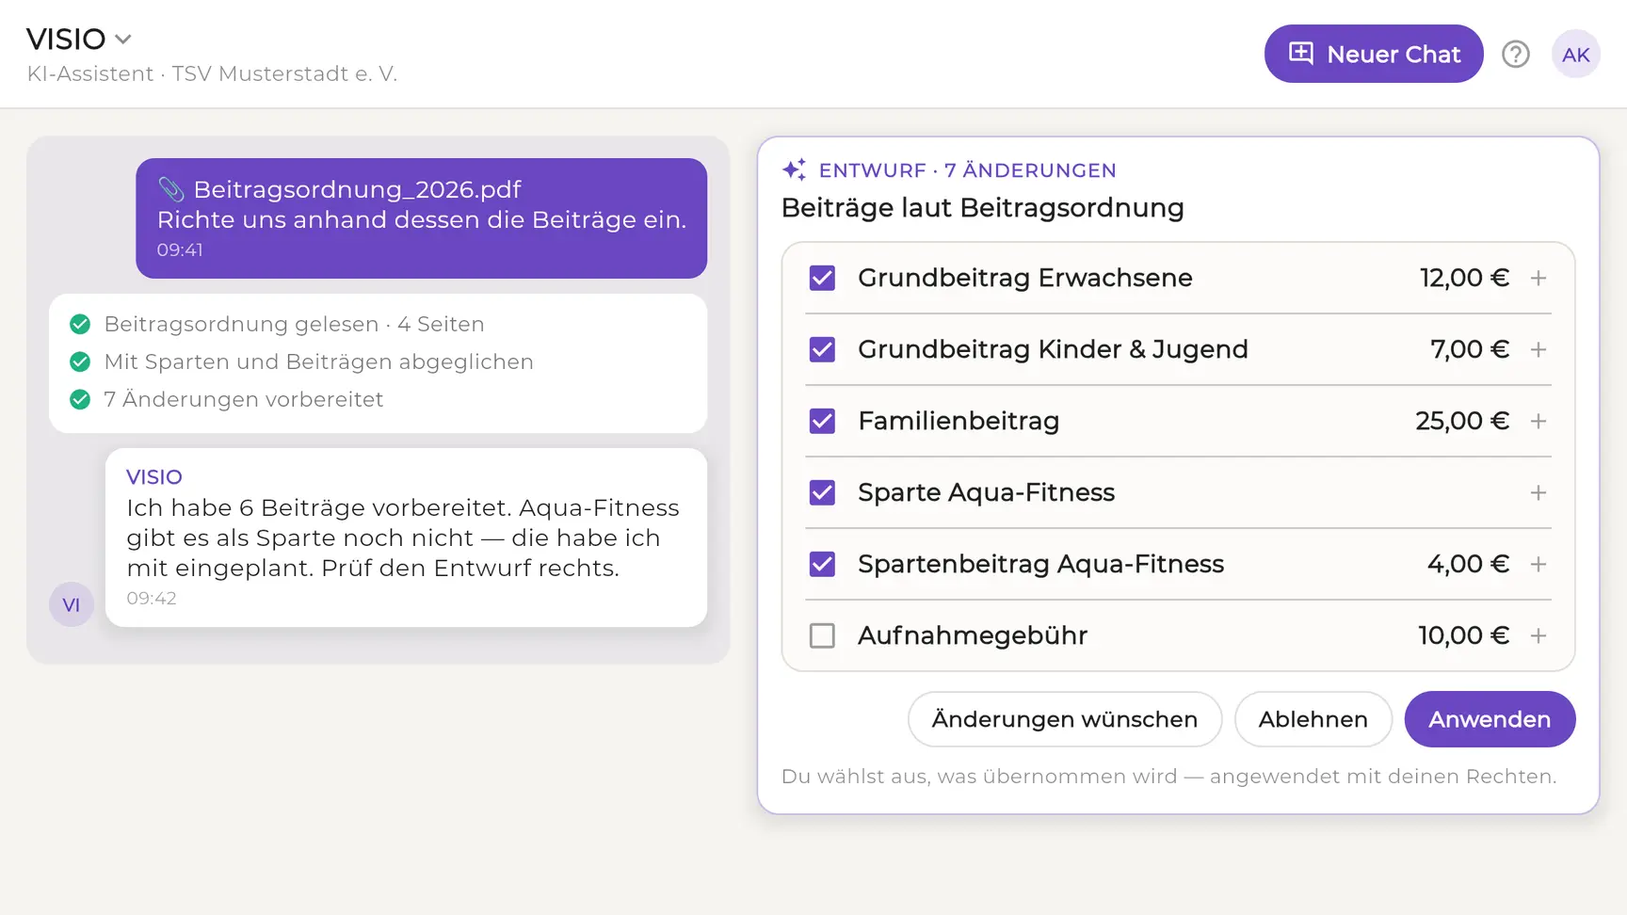Open the VISIO dropdown chevron
Viewport: 1627px width, 915px height.
(x=123, y=40)
